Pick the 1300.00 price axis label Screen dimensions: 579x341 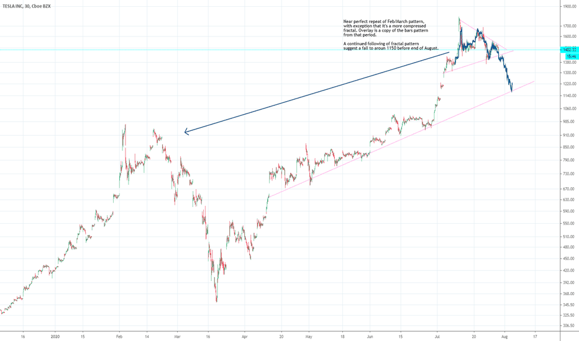click(x=570, y=73)
